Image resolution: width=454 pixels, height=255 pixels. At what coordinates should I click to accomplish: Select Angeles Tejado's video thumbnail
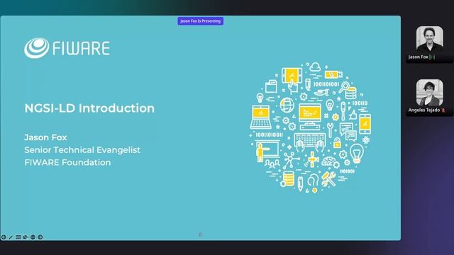coord(429,93)
